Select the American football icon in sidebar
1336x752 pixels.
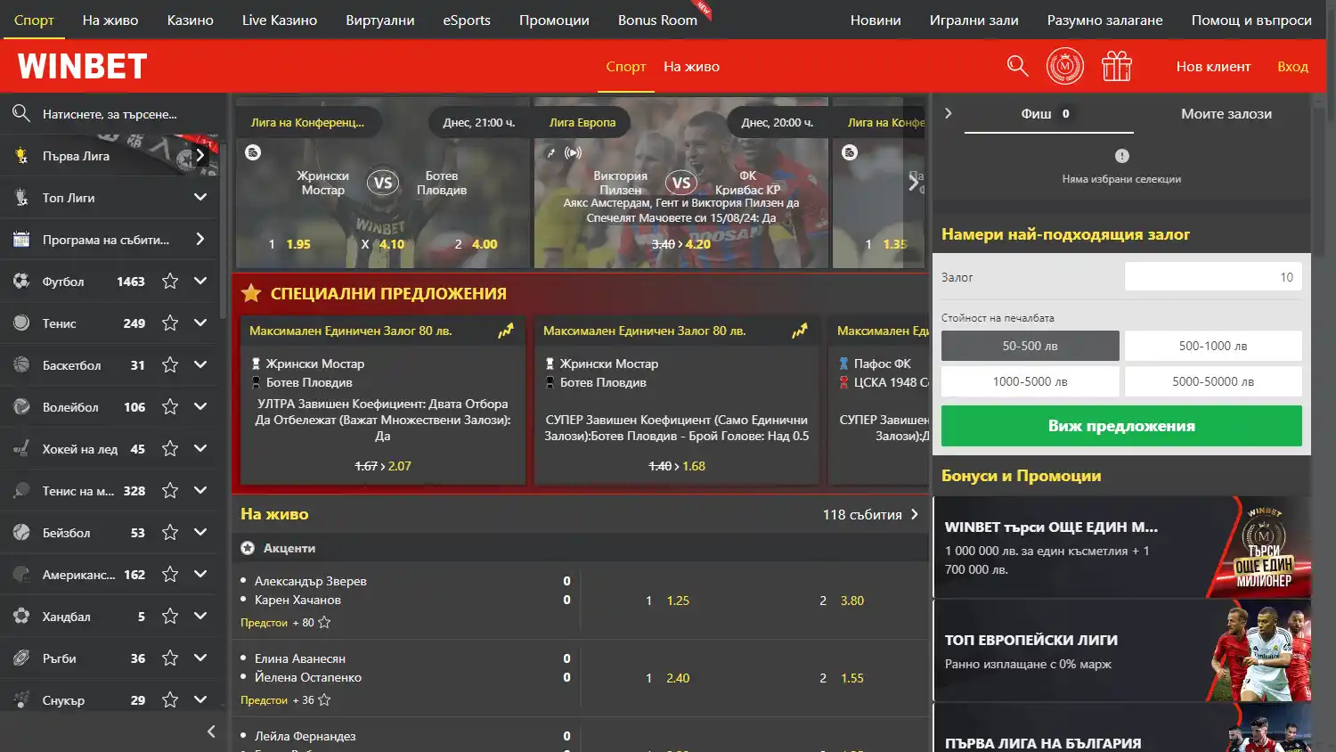tap(21, 575)
